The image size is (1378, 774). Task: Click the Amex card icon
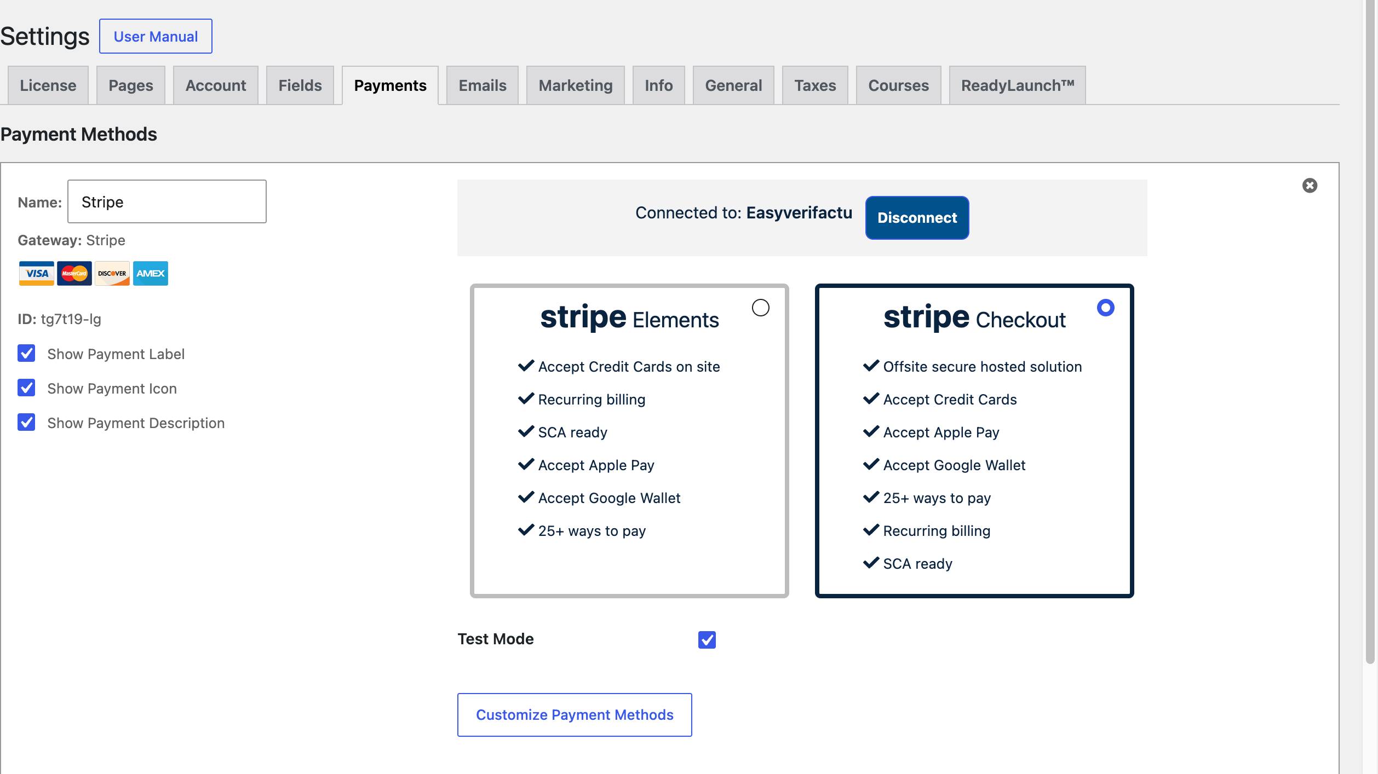(151, 273)
